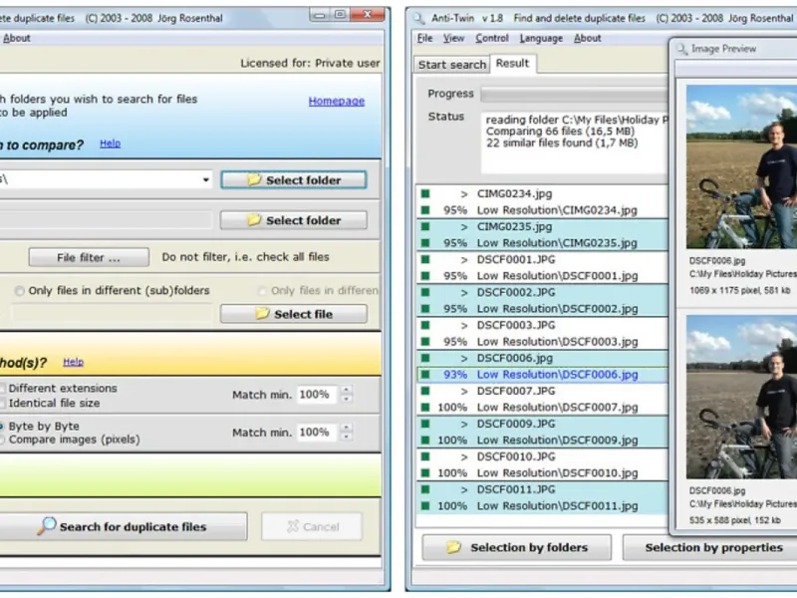Minimize the left Anti-Twin window
Screen dimensions: 797x598
(x=320, y=15)
